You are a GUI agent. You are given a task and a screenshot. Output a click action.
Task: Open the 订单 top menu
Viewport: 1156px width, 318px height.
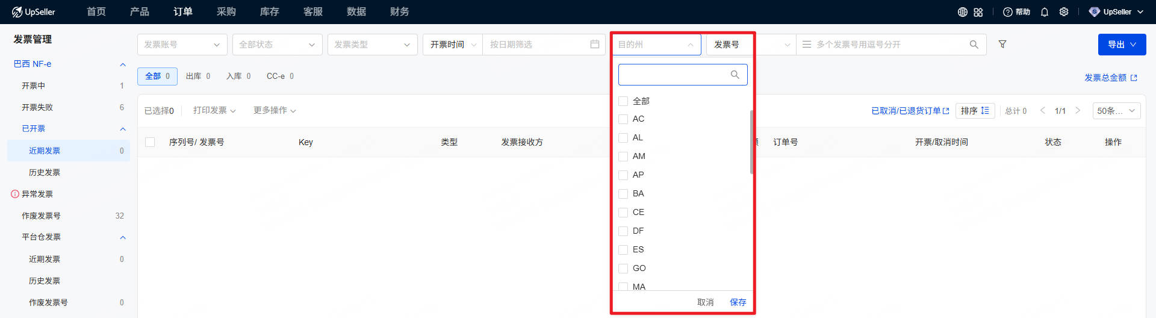(183, 12)
